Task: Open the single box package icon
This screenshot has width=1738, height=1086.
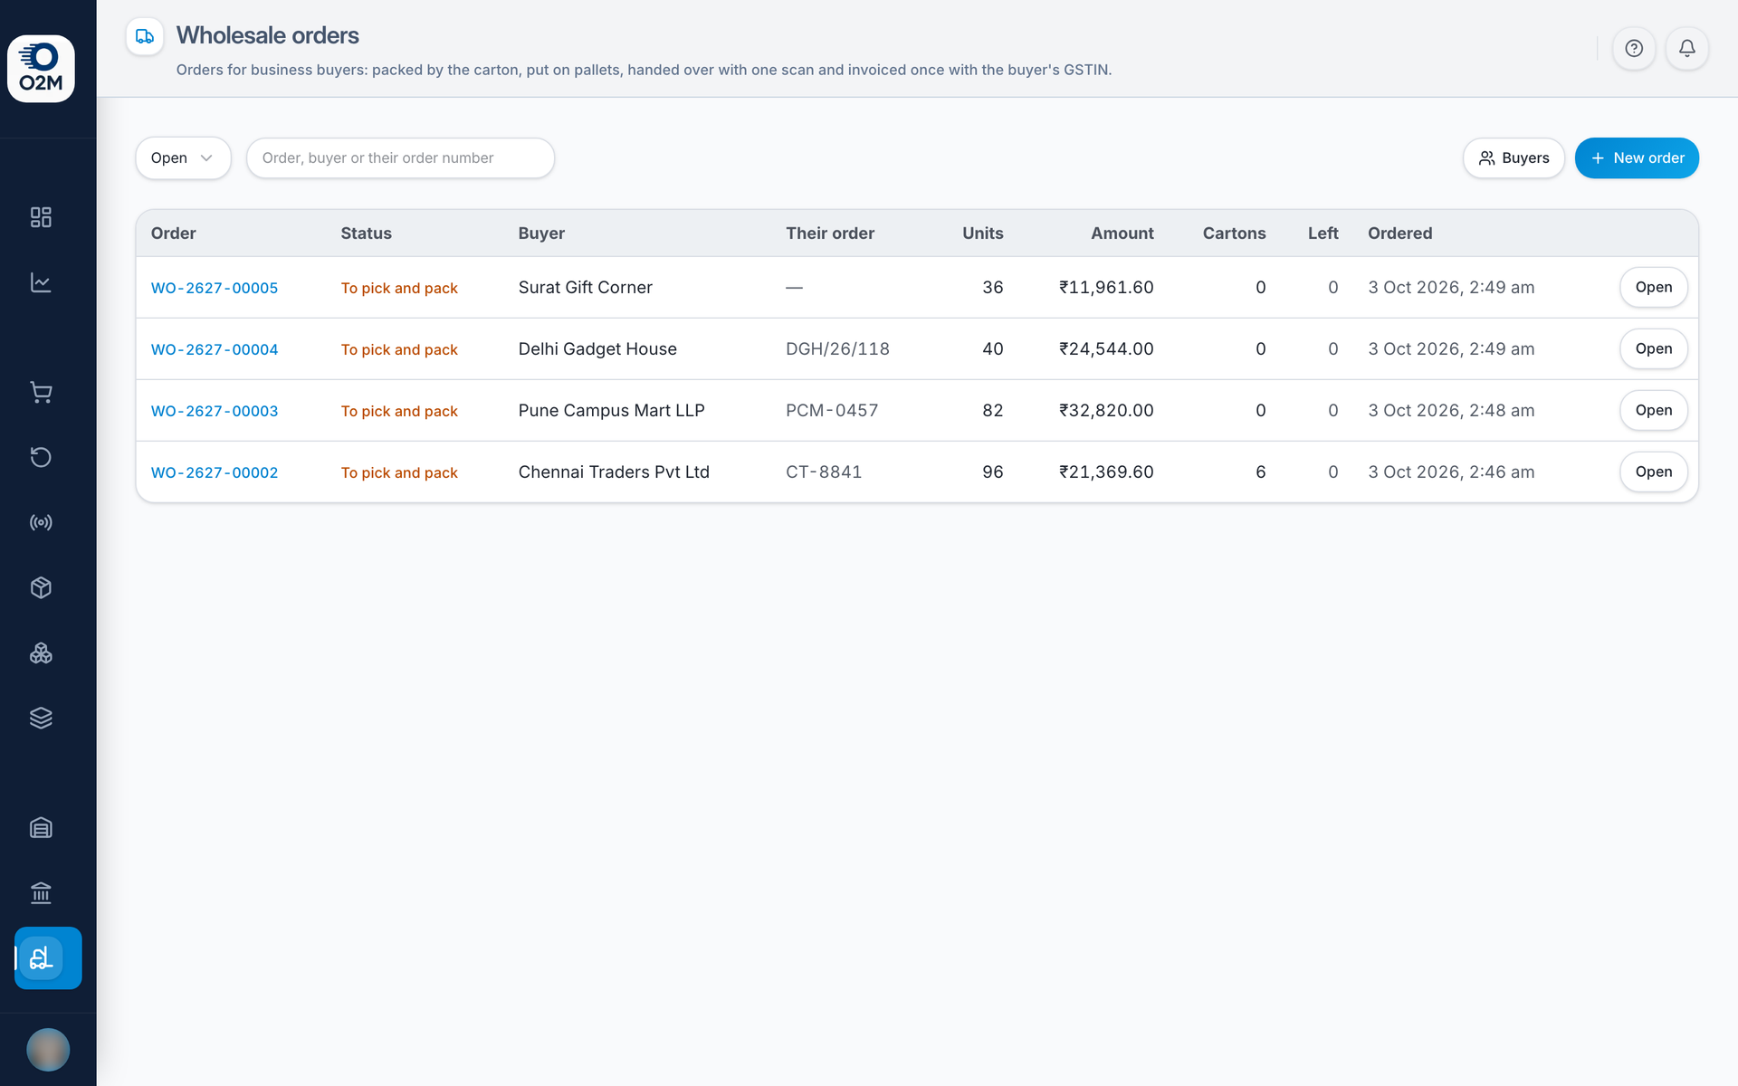Action: tap(41, 587)
